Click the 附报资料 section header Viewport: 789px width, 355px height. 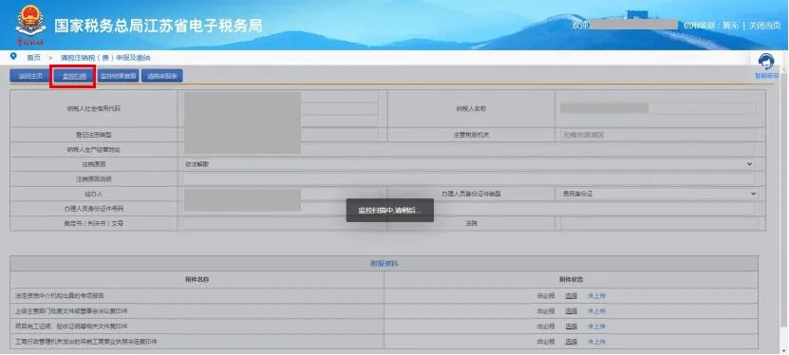pos(384,264)
